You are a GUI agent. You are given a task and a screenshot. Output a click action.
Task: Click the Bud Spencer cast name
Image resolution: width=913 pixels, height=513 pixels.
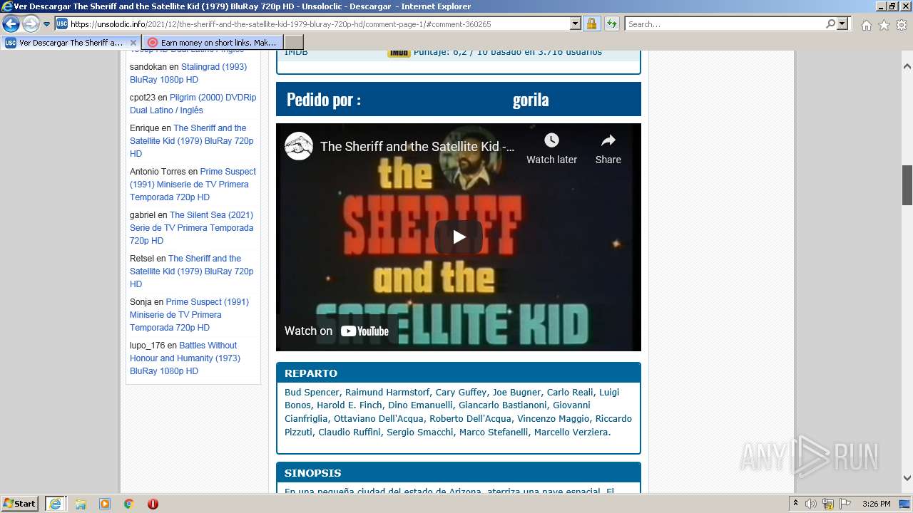coord(312,393)
